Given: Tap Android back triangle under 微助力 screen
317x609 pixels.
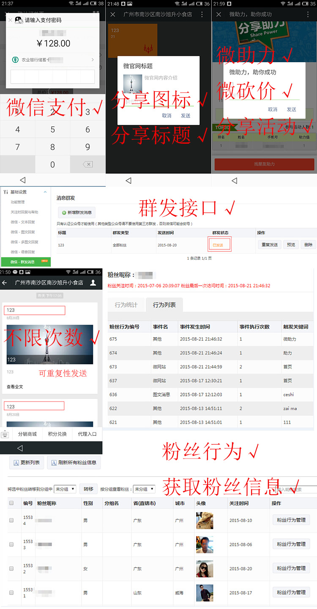Looking at the screenshot, I should 234,180.
